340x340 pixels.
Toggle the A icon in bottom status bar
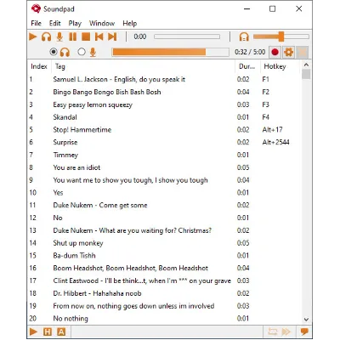click(x=61, y=331)
